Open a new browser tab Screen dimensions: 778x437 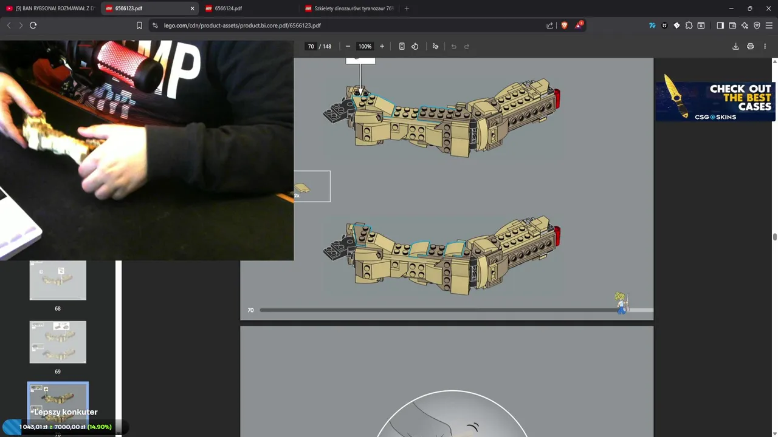pos(407,8)
